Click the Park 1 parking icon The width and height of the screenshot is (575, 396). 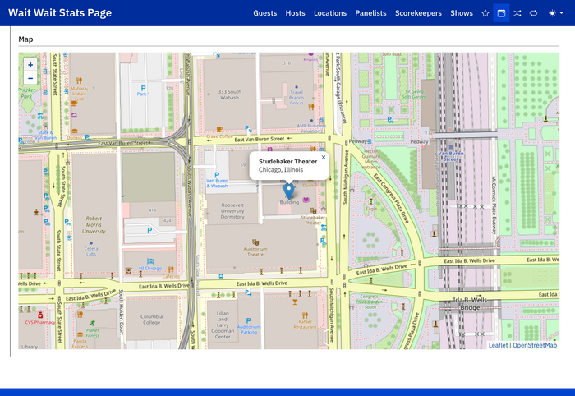(x=144, y=88)
